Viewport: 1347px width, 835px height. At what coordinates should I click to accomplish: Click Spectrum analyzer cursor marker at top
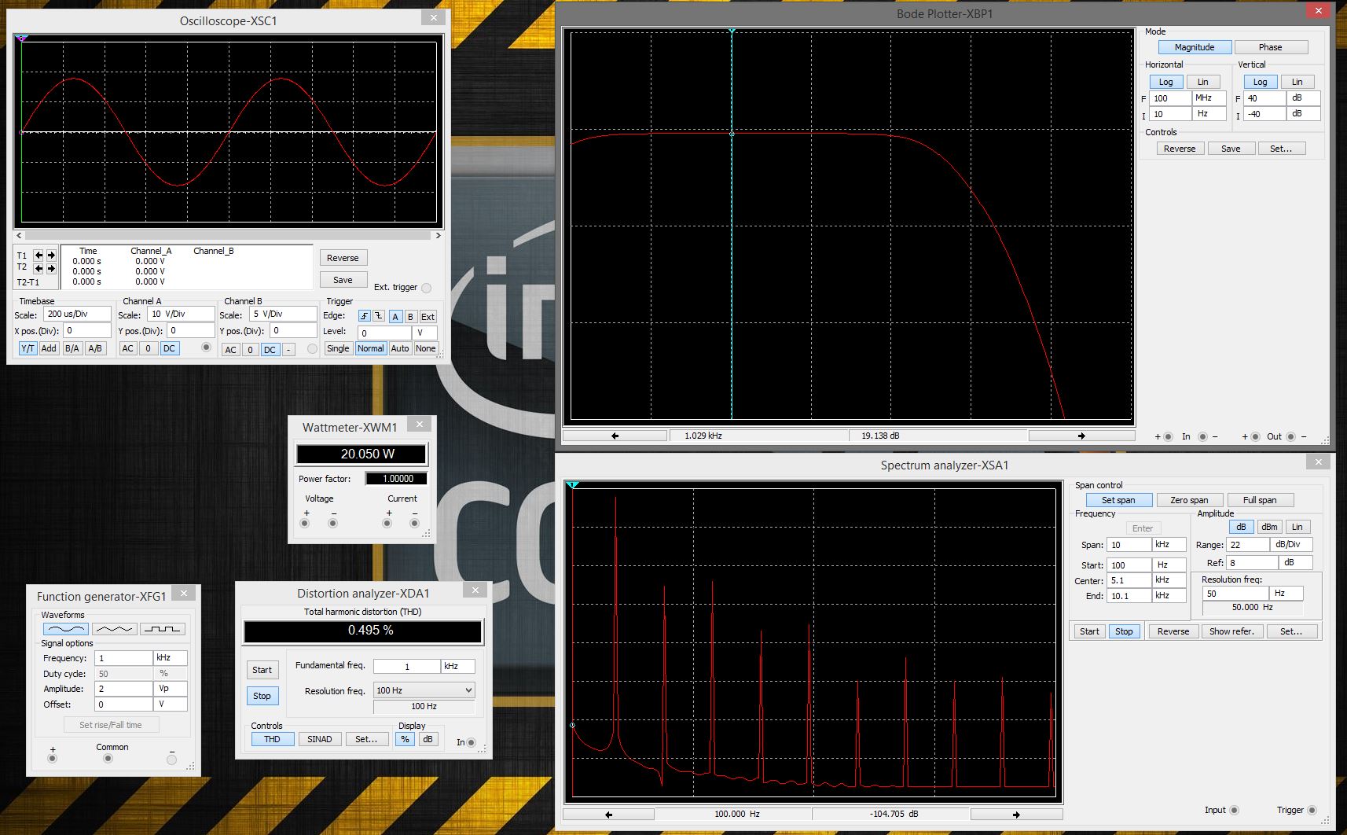click(573, 485)
